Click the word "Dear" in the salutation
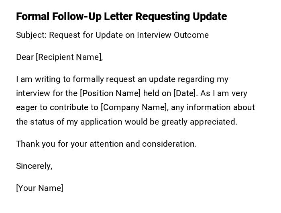This screenshot has width=281, height=213. pos(25,57)
